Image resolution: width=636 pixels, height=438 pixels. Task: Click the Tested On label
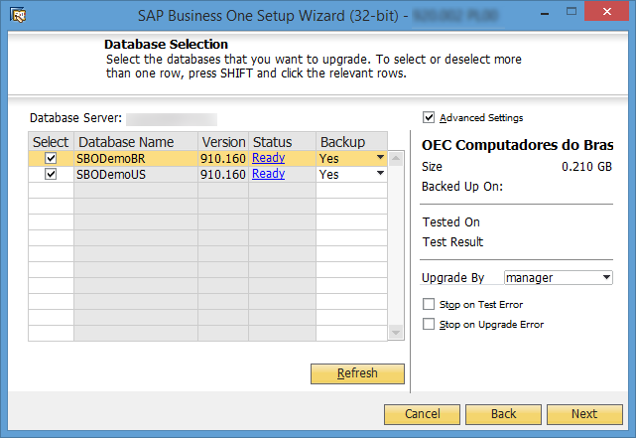tap(451, 222)
